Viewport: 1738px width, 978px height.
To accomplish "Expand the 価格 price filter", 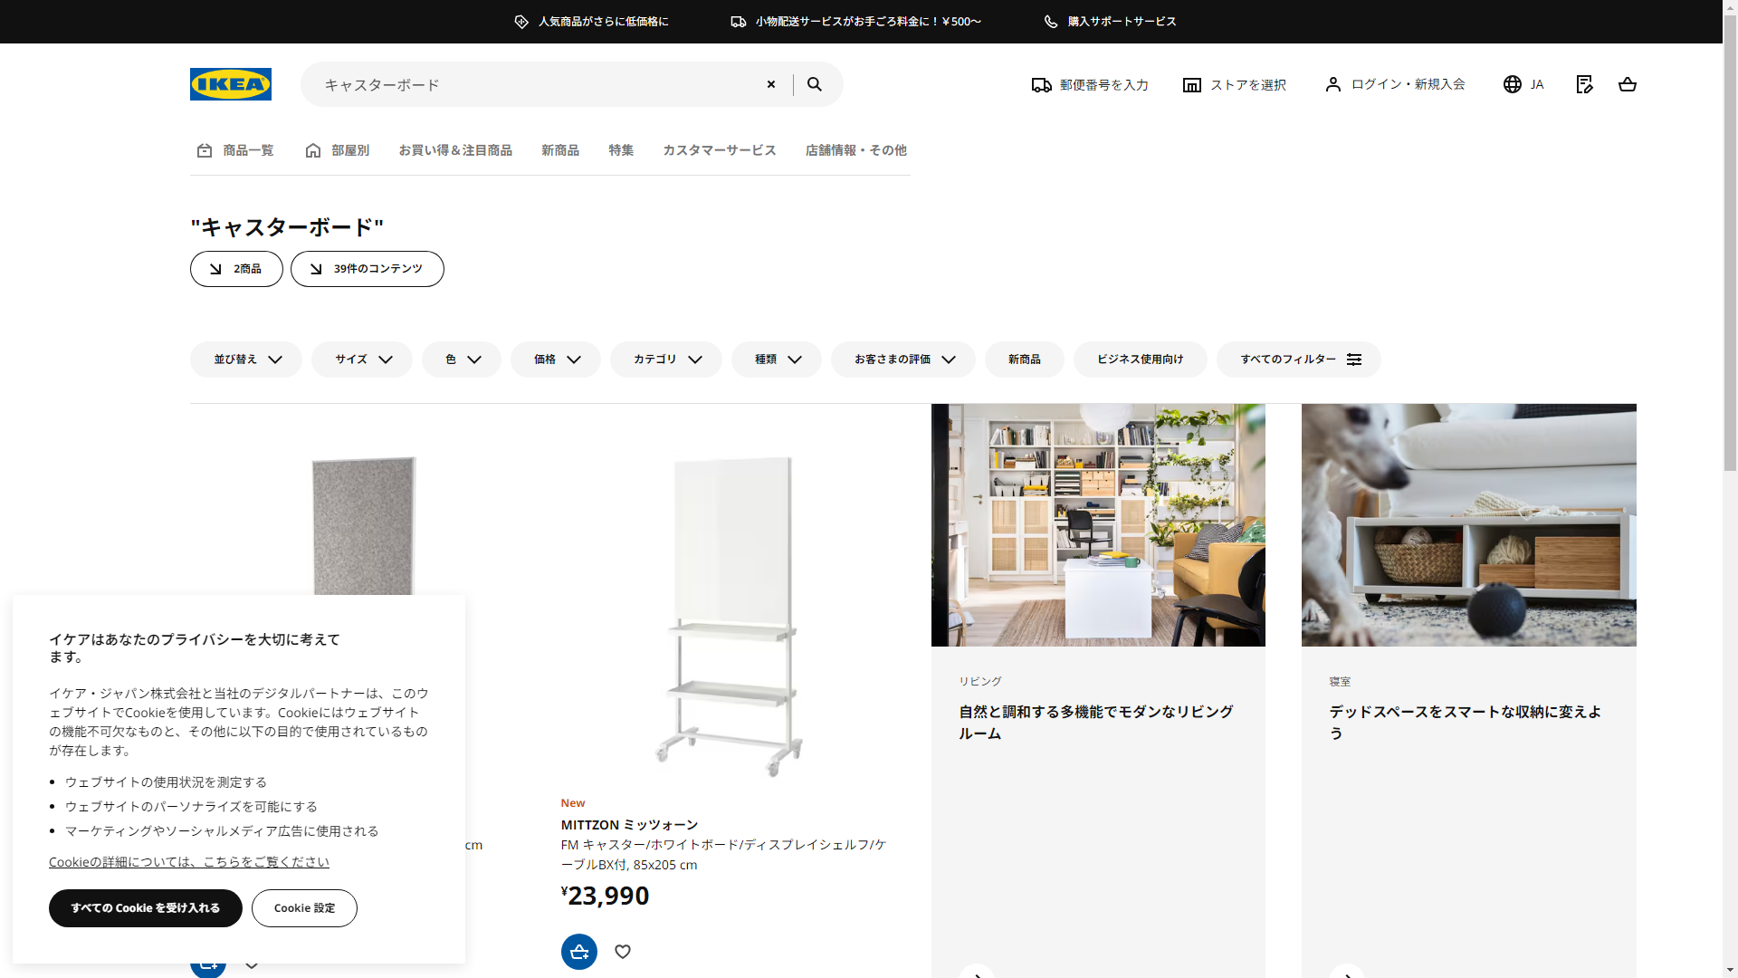I will [555, 360].
